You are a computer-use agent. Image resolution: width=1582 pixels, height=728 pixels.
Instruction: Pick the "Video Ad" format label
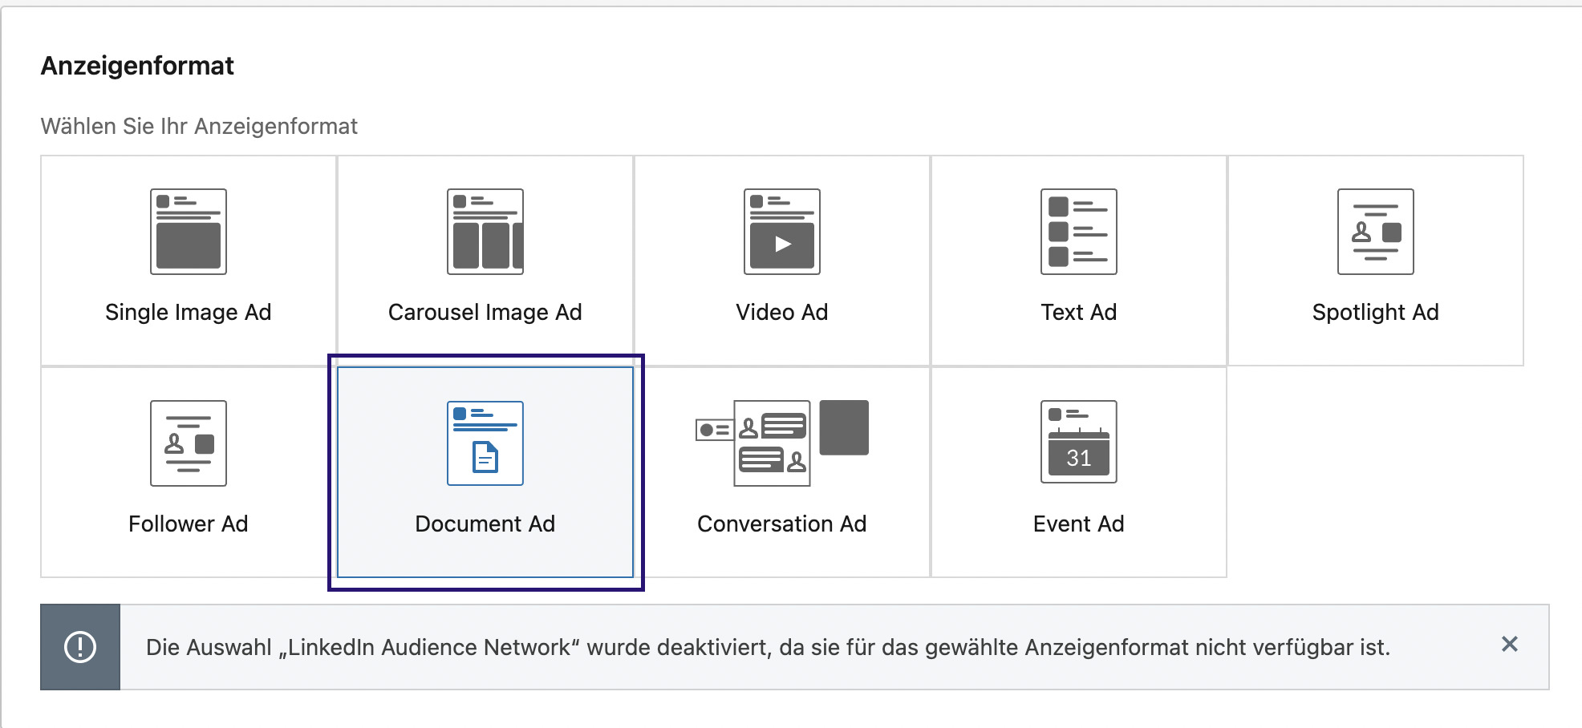pyautogui.click(x=782, y=312)
